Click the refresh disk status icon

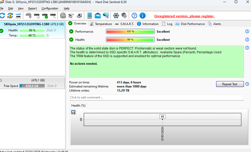tap(2, 16)
